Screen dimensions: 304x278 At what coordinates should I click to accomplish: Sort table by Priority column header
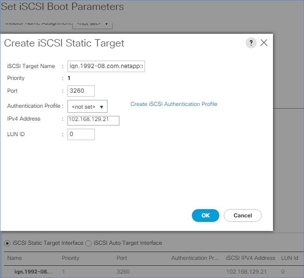pyautogui.click(x=70, y=258)
